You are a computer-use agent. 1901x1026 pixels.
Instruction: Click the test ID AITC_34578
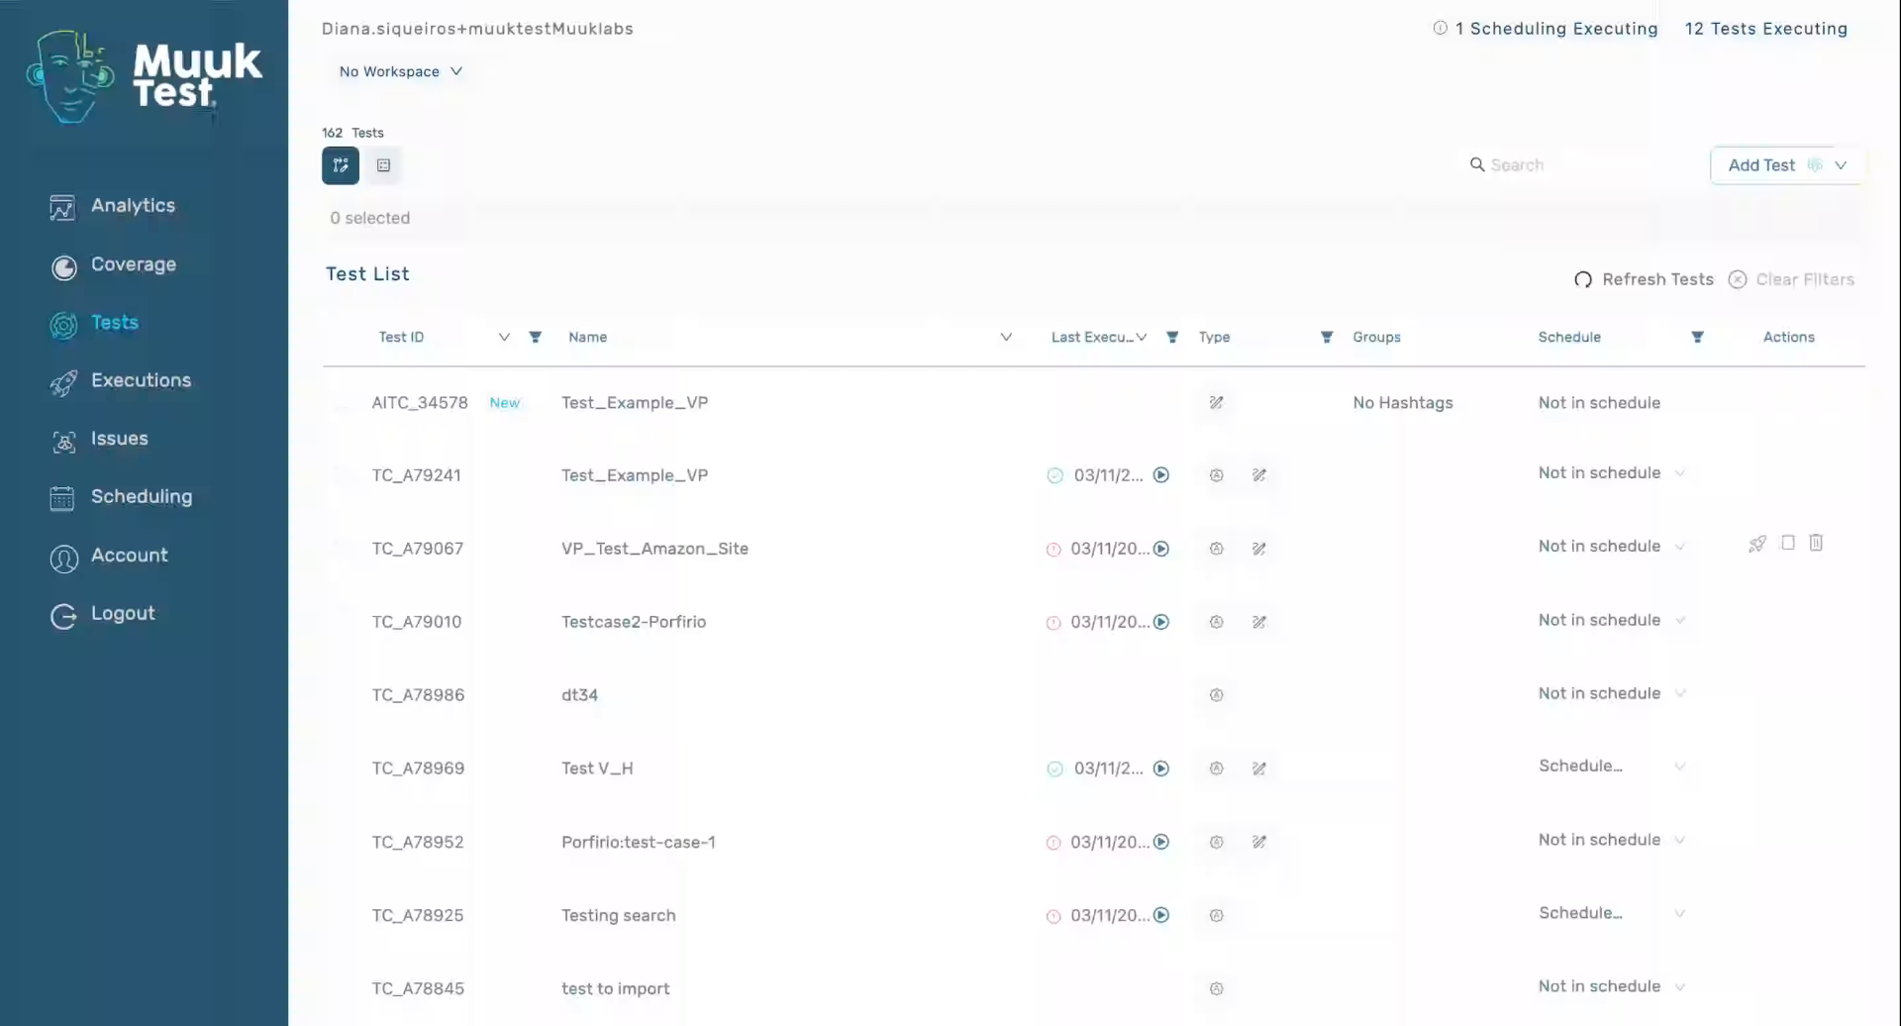[420, 403]
